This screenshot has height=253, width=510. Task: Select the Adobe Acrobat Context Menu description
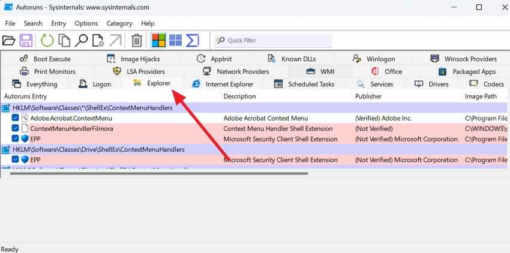click(266, 118)
